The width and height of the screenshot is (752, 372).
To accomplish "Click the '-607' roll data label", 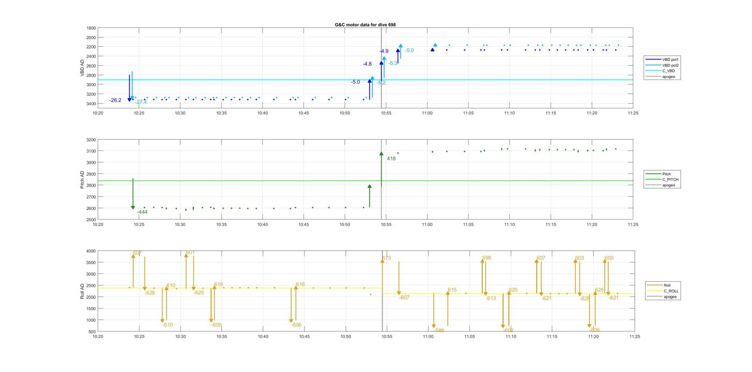I will coord(404,297).
